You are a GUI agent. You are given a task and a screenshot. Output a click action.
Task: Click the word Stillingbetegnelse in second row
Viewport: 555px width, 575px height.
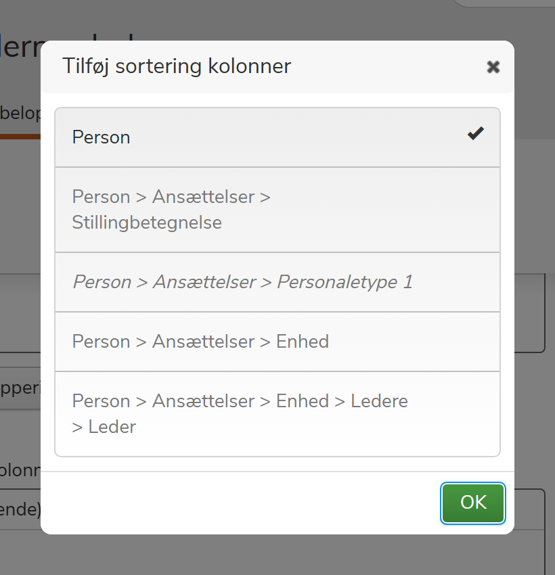[x=147, y=223]
